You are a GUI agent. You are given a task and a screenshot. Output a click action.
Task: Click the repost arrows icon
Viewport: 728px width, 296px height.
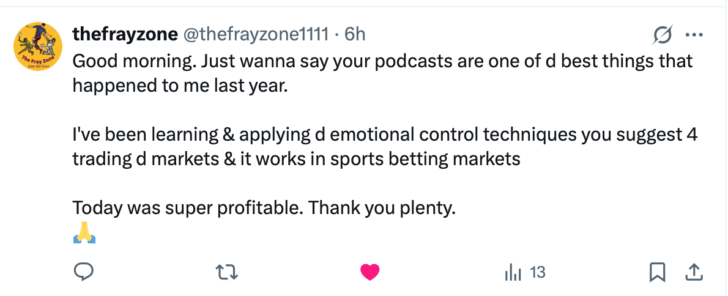[x=226, y=272]
